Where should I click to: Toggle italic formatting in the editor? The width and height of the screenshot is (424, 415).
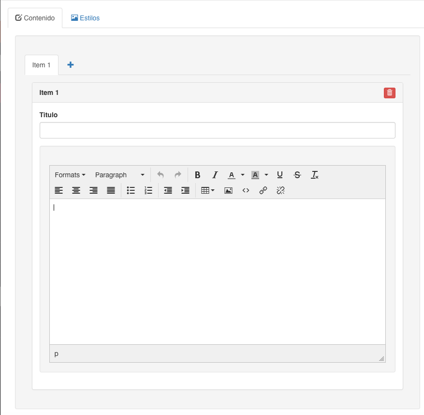click(x=215, y=175)
